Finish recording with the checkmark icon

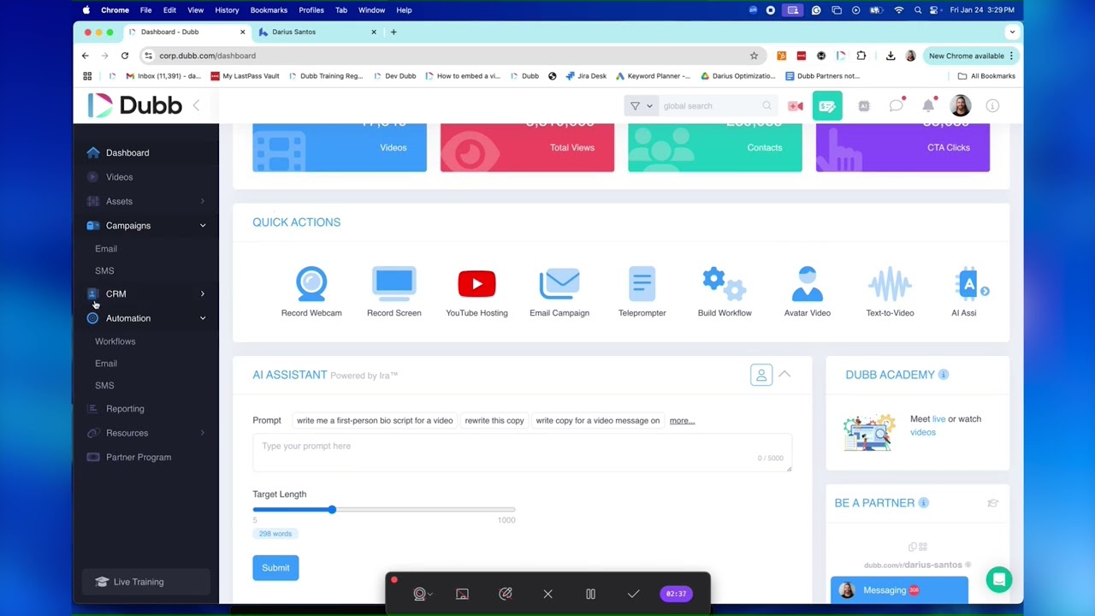click(633, 594)
